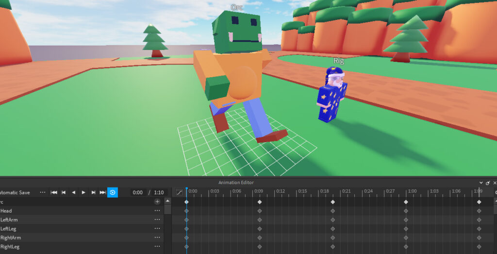Go to the previous keyframe
497x254 pixels.
pyautogui.click(x=64, y=192)
